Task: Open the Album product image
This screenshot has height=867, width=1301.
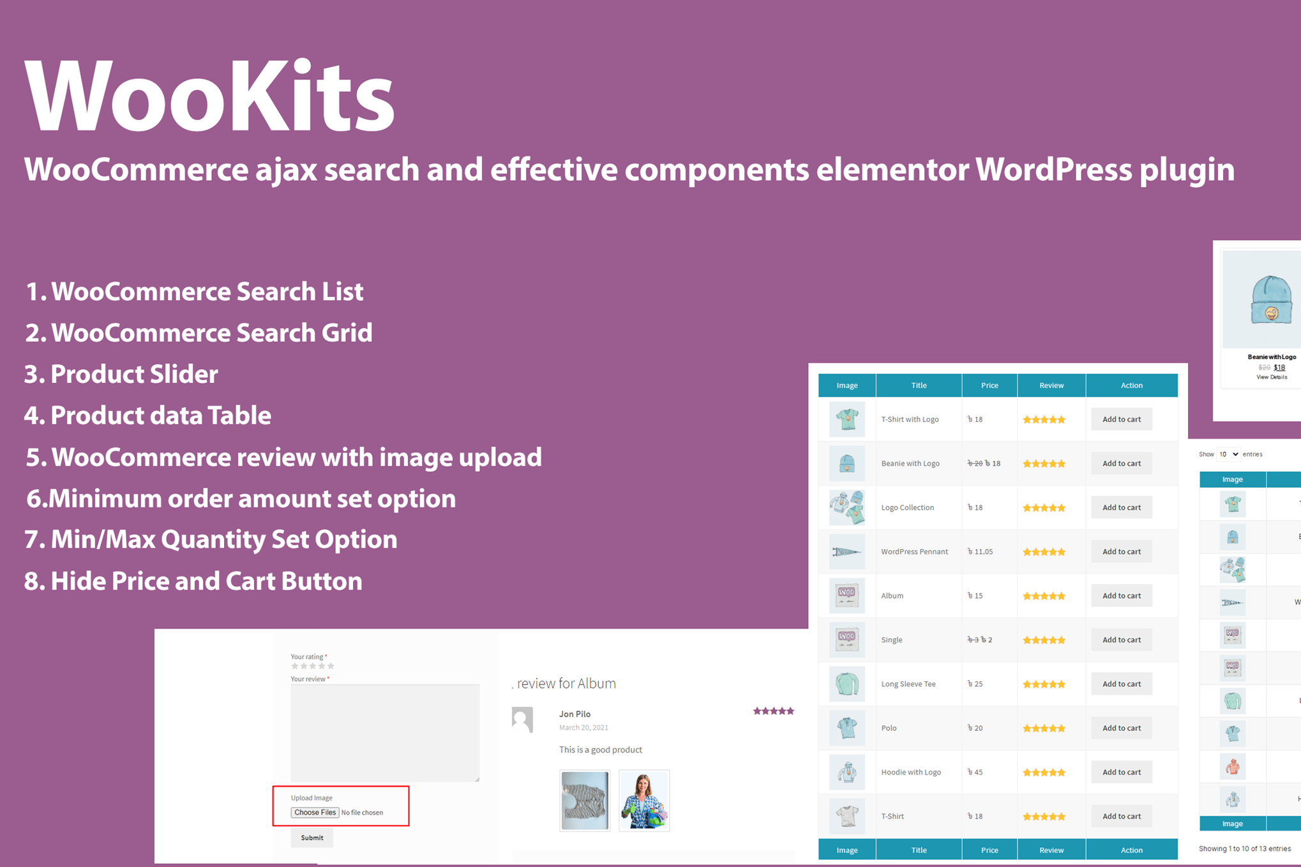Action: (846, 596)
